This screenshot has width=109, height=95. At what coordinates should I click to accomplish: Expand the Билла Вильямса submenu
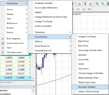click(x=50, y=46)
